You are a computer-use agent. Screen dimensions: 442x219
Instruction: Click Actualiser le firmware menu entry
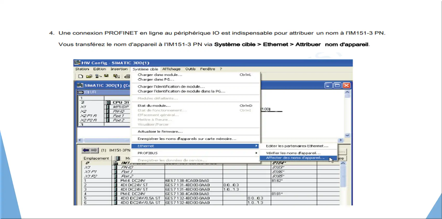tap(160, 132)
